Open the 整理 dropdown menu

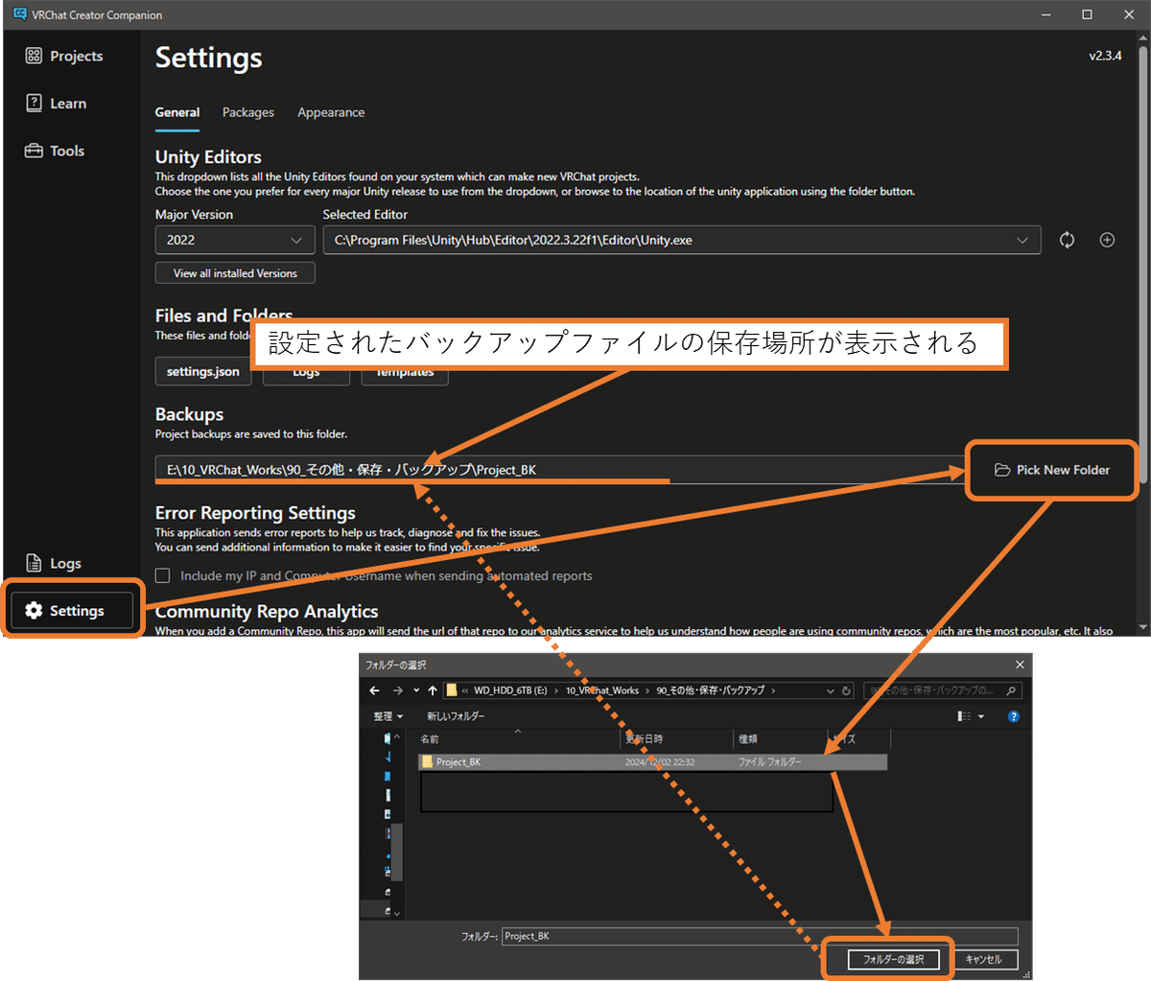pos(388,716)
